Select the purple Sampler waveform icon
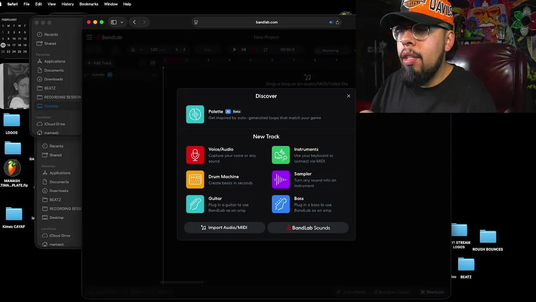536x302 pixels. 281,180
